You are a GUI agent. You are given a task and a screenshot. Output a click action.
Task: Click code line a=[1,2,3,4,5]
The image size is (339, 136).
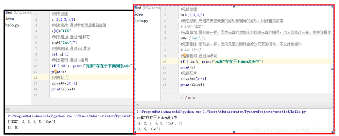coord(63,20)
